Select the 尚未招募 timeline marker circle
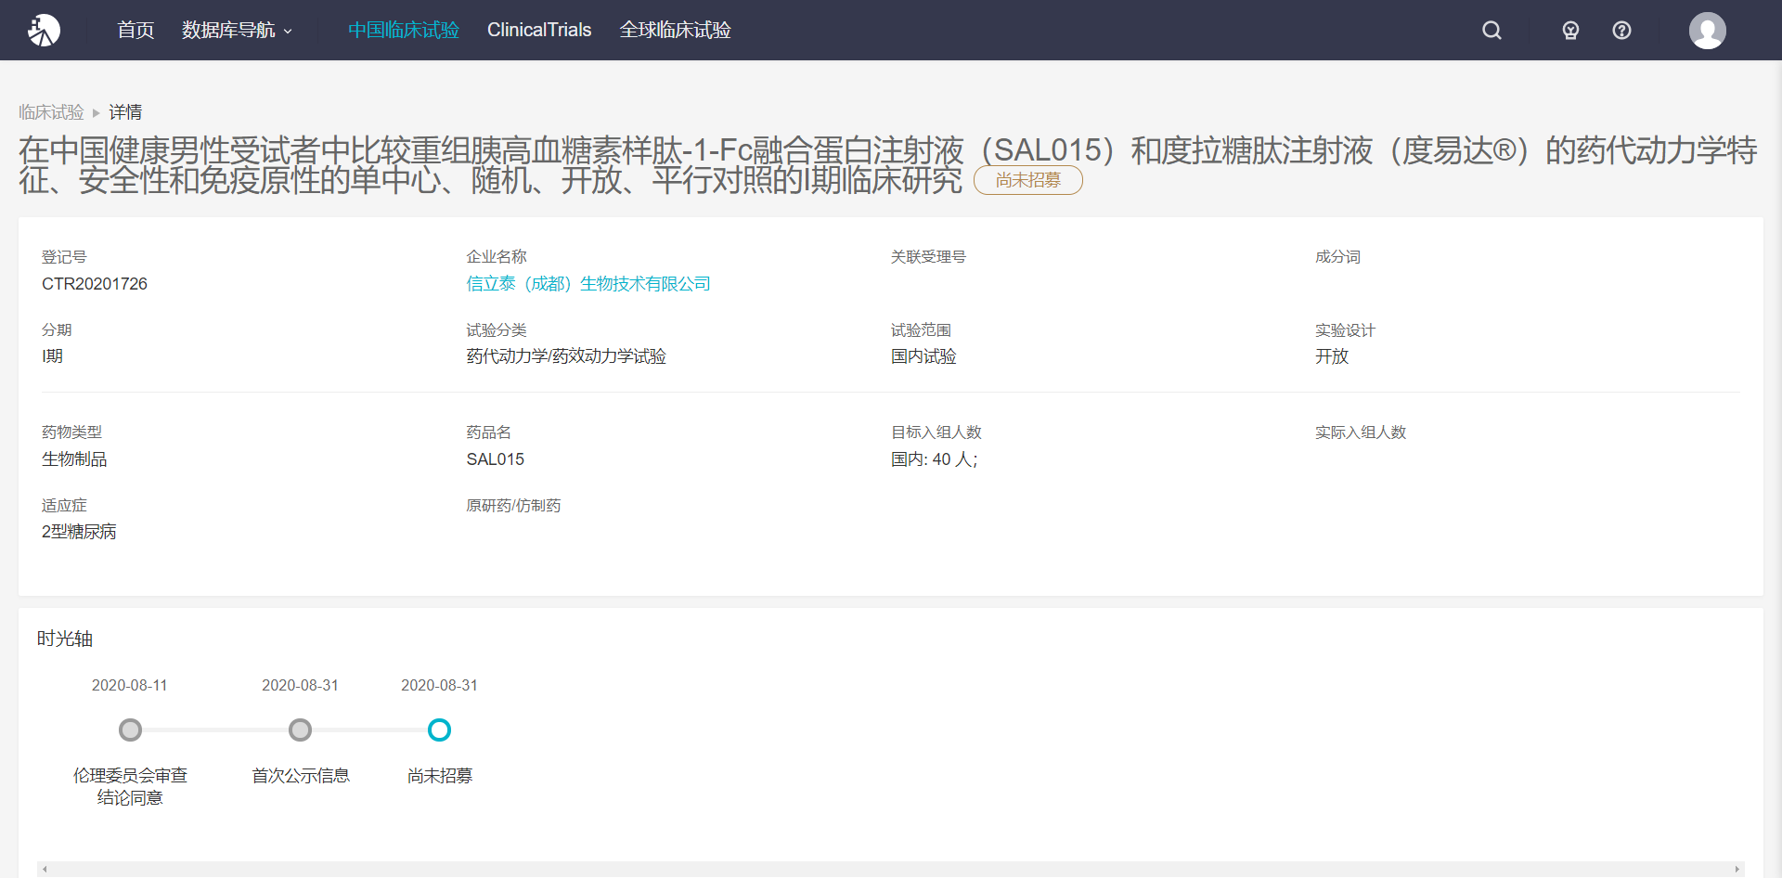The width and height of the screenshot is (1782, 878). (439, 730)
